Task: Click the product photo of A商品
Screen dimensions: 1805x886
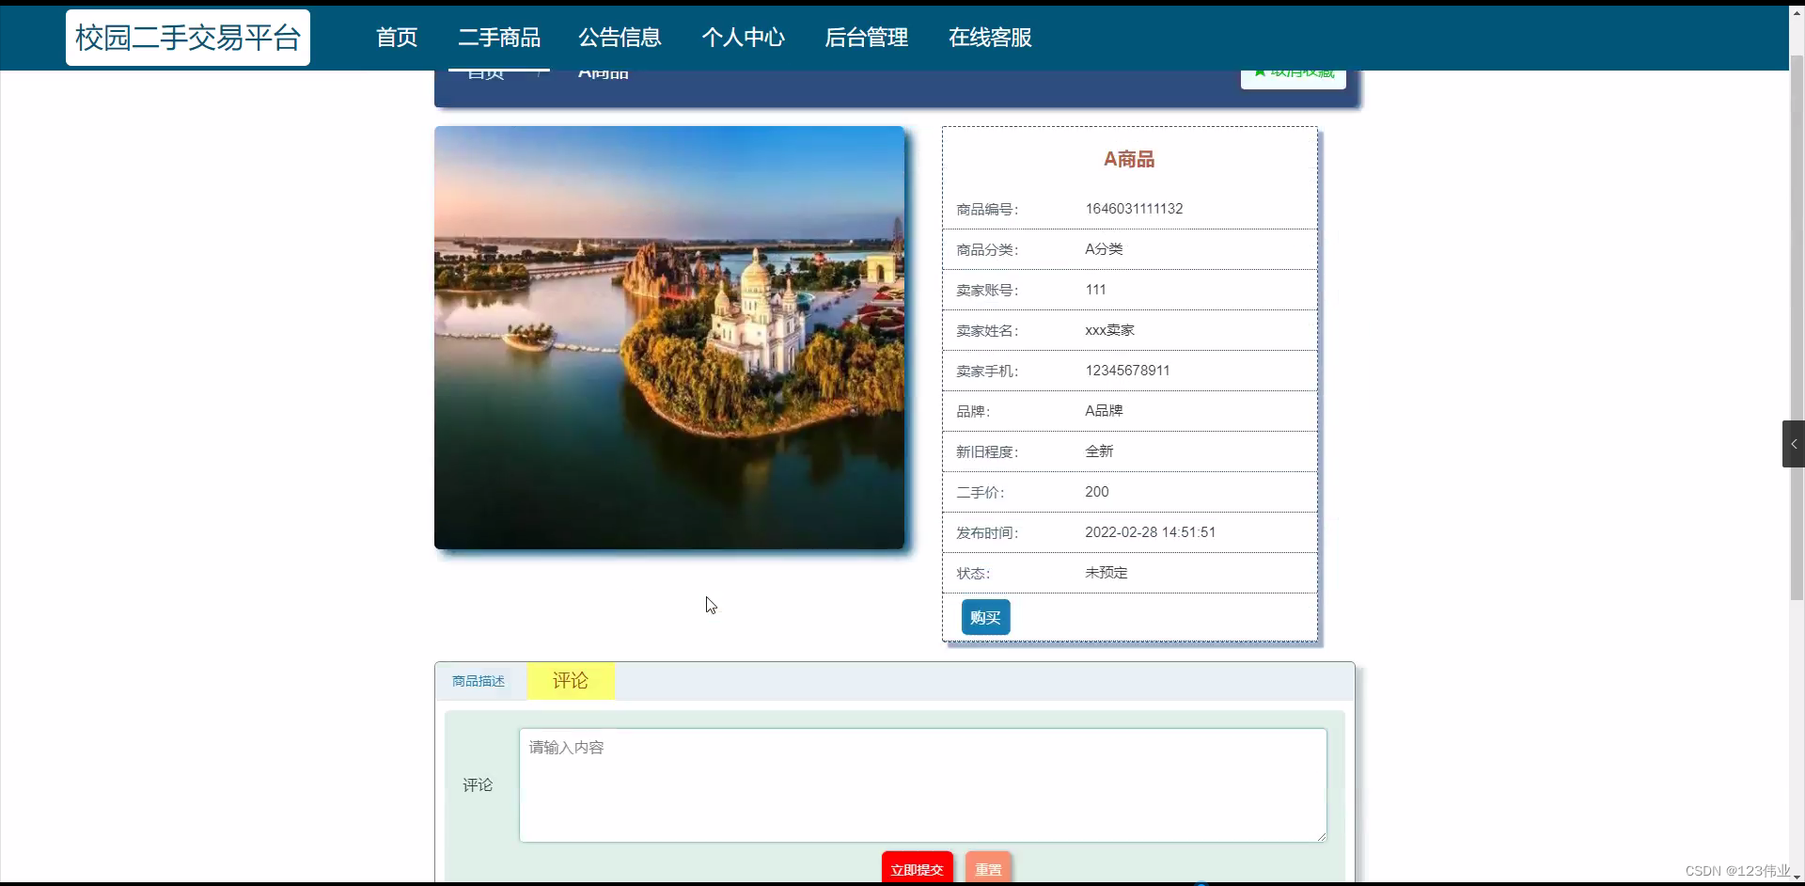Action: tap(668, 337)
